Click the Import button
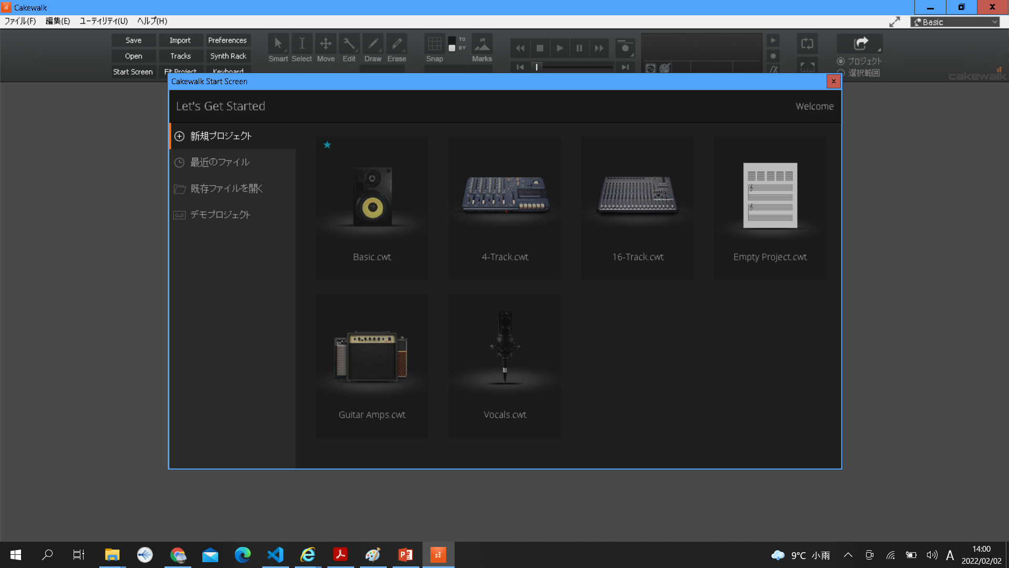 tap(180, 40)
